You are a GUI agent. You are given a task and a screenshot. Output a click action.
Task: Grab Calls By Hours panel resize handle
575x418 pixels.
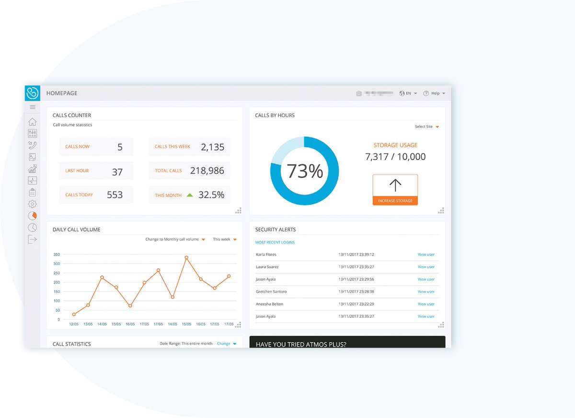[x=441, y=210]
